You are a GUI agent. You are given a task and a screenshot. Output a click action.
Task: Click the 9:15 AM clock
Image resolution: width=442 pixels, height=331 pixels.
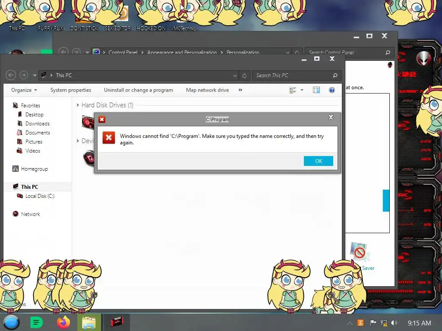click(419, 323)
